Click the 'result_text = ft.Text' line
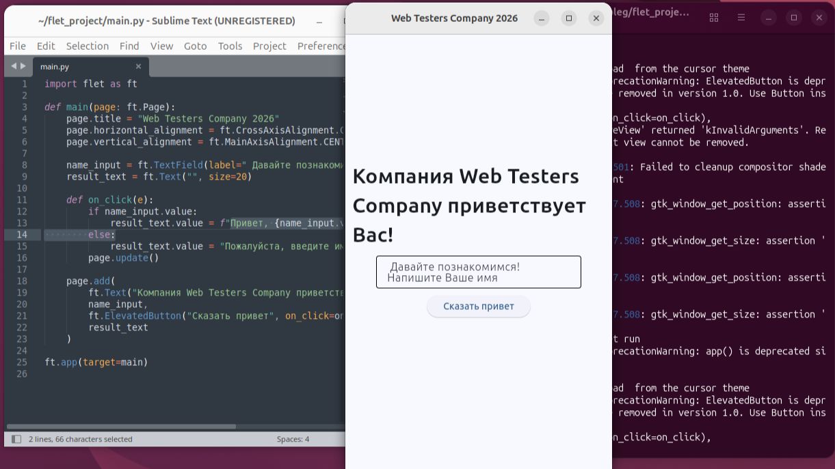 coord(159,177)
